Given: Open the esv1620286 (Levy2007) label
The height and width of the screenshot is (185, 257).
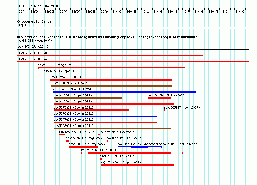Looking at the screenshot, I should [x=116, y=132].
